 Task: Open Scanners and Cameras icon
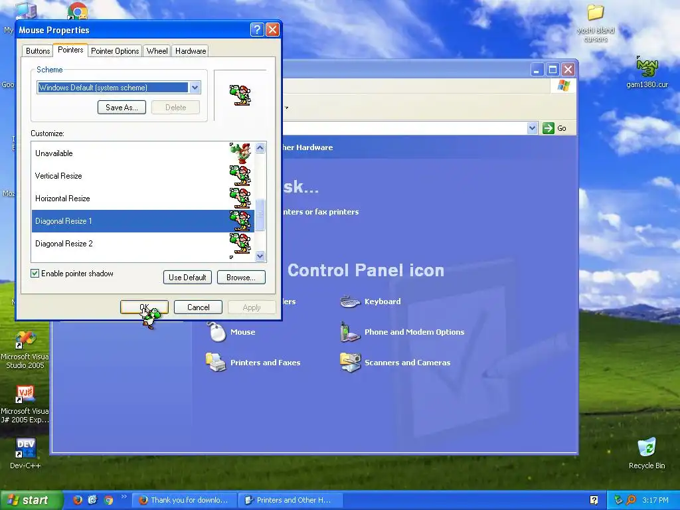[x=351, y=363]
